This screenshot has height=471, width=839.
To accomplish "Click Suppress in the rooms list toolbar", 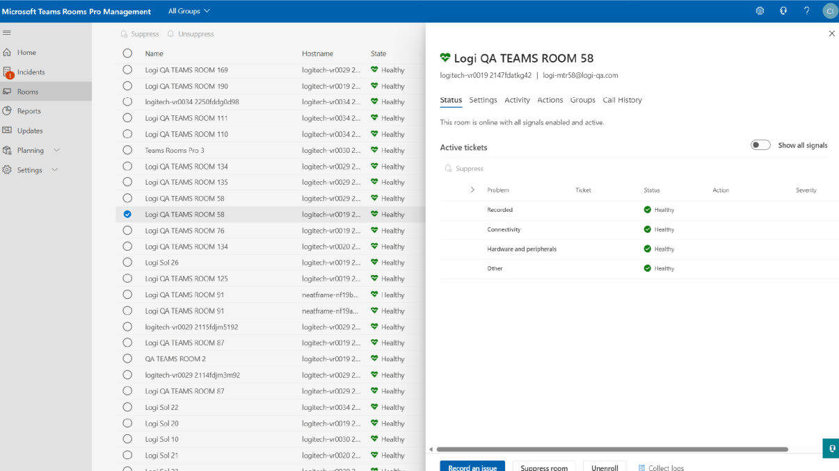I will (139, 34).
